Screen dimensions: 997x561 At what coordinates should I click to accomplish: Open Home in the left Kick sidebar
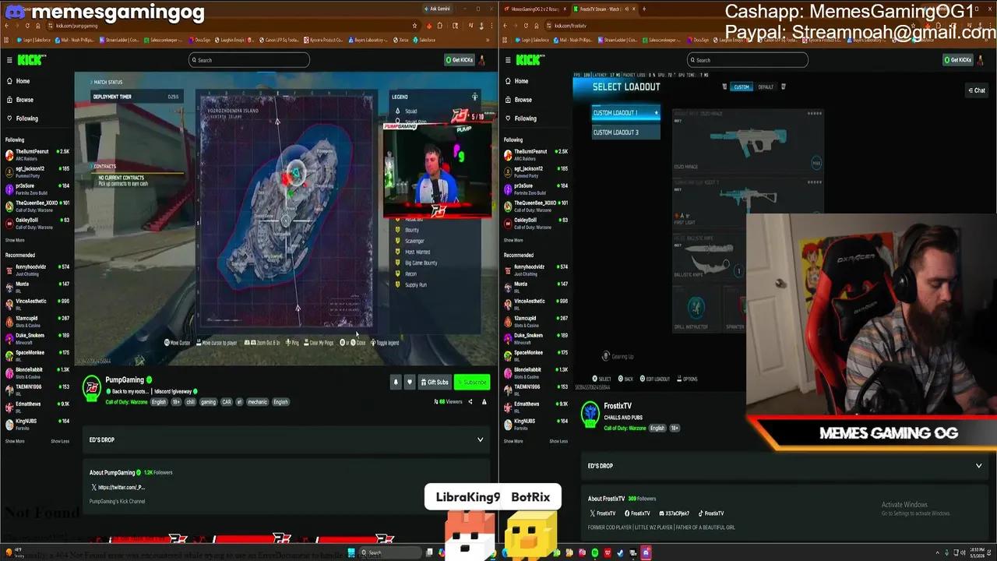tap(19, 81)
